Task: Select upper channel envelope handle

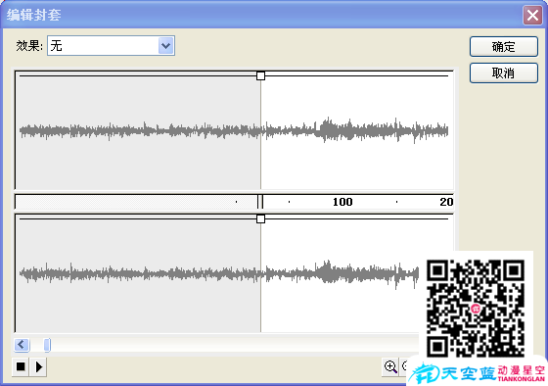Action: (260, 75)
